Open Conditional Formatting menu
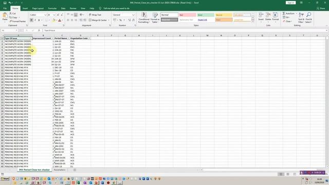 (x=144, y=18)
